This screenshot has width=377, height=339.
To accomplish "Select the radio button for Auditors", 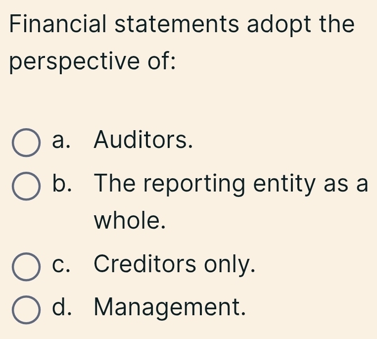I will click(x=26, y=143).
